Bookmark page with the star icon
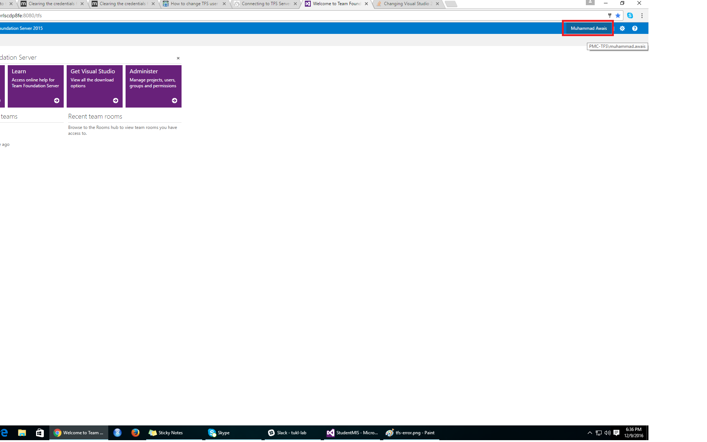The image size is (707, 442). pyautogui.click(x=618, y=15)
